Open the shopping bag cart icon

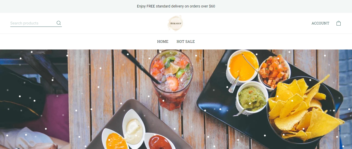pos(339,23)
